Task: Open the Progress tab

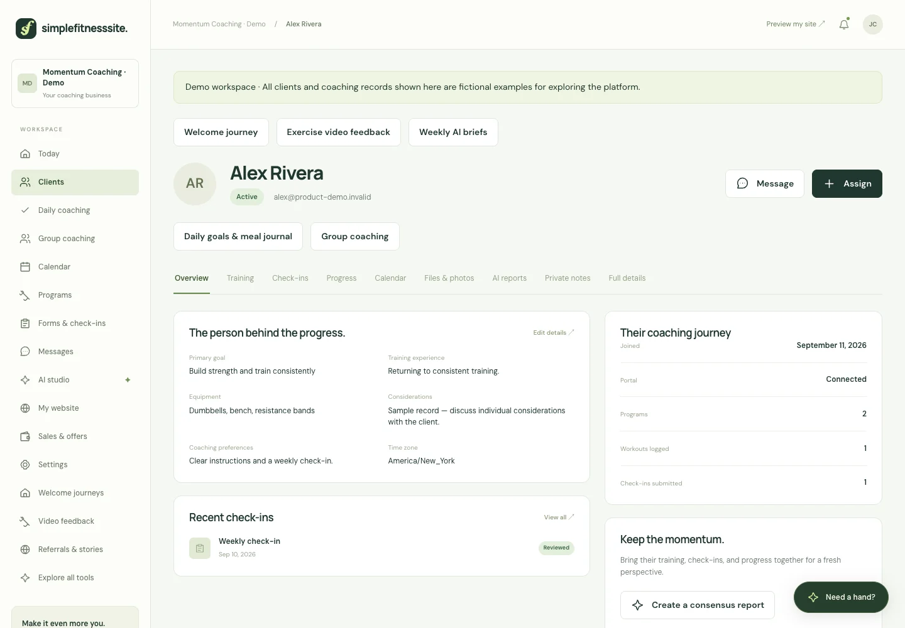Action: (x=341, y=278)
